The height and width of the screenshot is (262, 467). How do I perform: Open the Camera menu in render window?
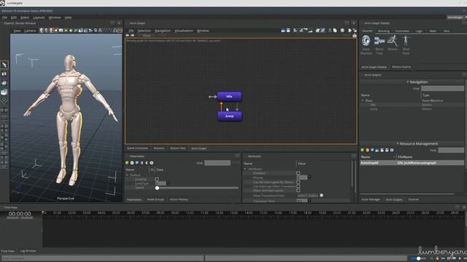click(x=30, y=31)
